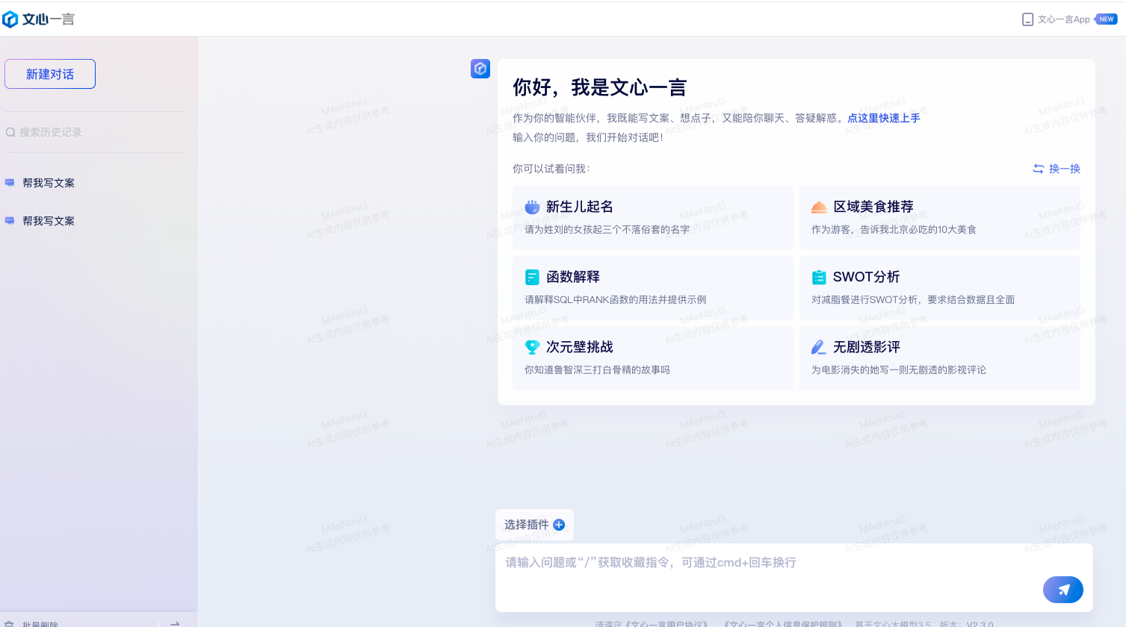Click 为电影消失的她写一则无剧透的影视评论 text
Image resolution: width=1126 pixels, height=627 pixels.
(x=899, y=370)
